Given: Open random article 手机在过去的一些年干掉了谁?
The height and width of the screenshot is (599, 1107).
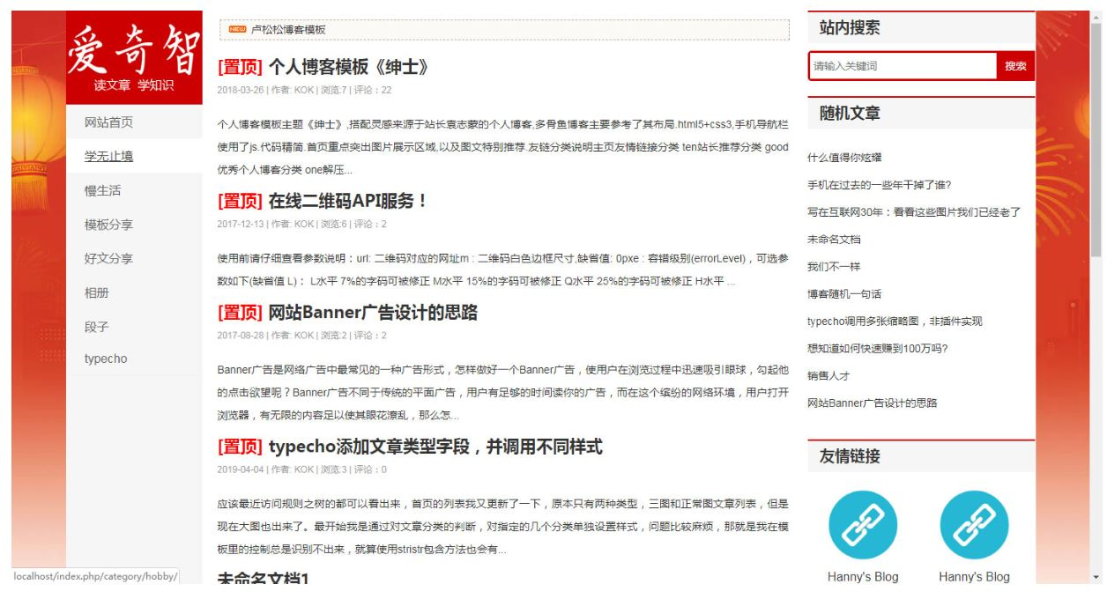Looking at the screenshot, I should click(x=879, y=185).
